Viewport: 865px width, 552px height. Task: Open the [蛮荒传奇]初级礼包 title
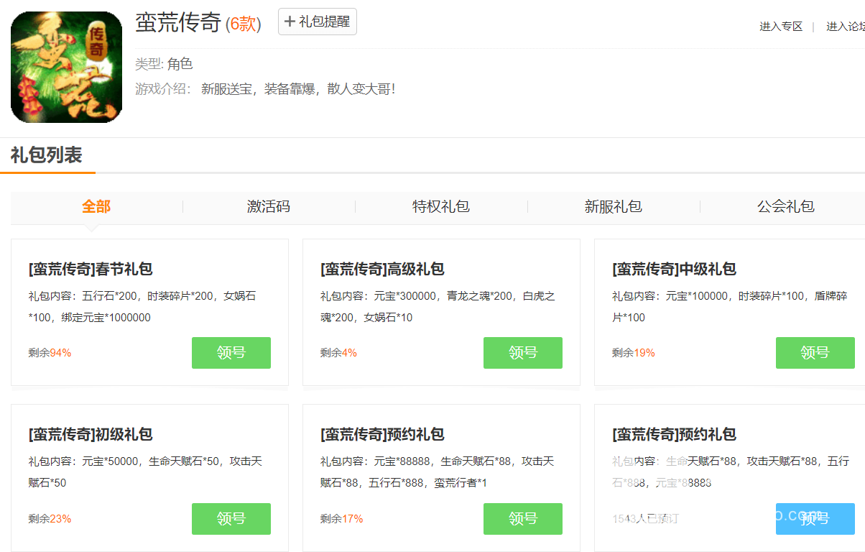[x=91, y=435]
